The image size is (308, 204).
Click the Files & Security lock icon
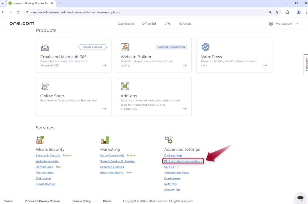(40, 140)
